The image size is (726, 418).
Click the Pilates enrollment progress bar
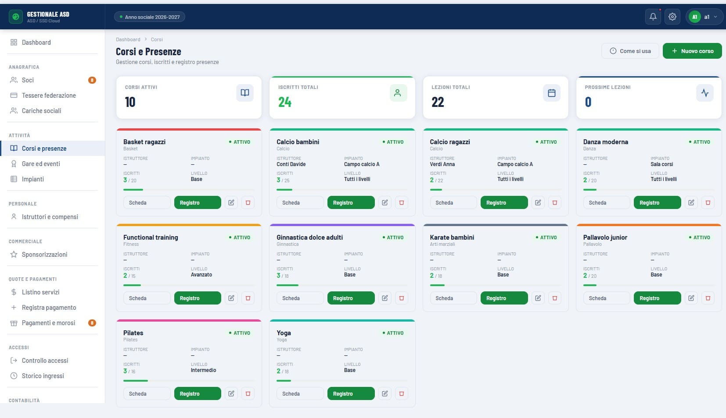tap(189, 381)
